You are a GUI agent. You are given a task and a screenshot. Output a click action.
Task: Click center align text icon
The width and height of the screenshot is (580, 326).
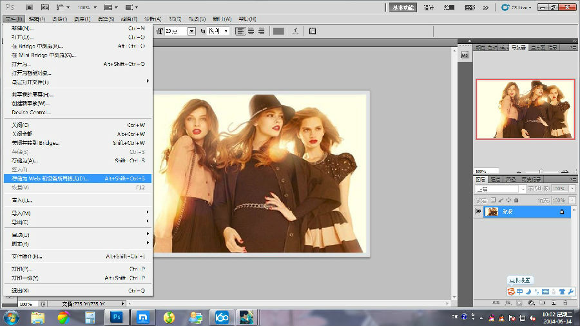[x=251, y=31]
